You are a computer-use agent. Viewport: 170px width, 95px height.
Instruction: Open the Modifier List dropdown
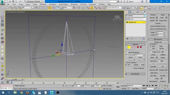click(136, 19)
